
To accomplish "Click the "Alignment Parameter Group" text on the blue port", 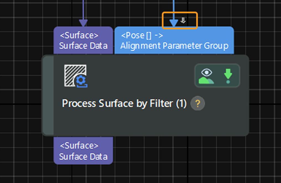I will tap(174, 46).
